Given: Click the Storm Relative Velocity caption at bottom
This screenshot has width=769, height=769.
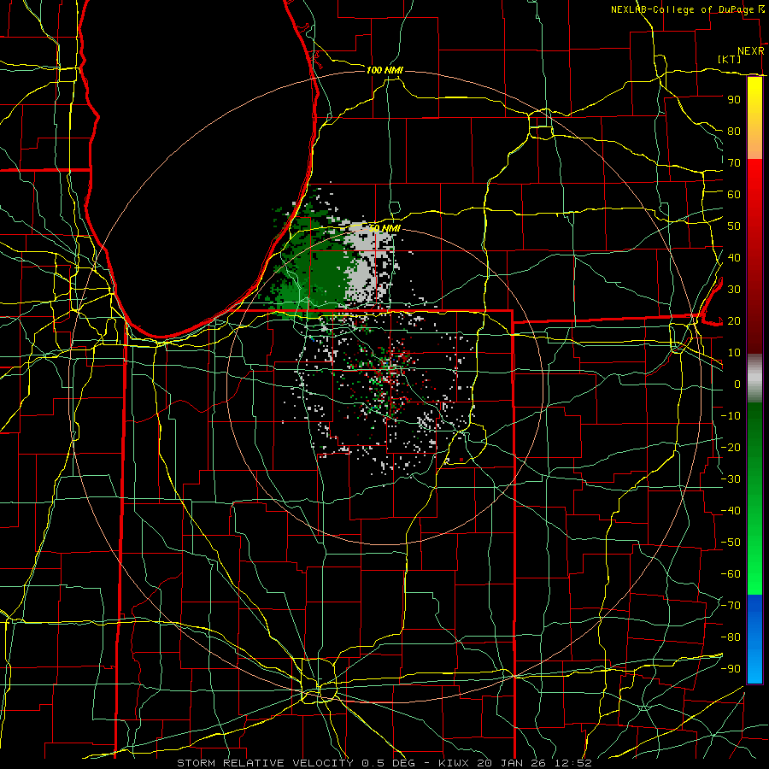Looking at the screenshot, I should tap(384, 763).
